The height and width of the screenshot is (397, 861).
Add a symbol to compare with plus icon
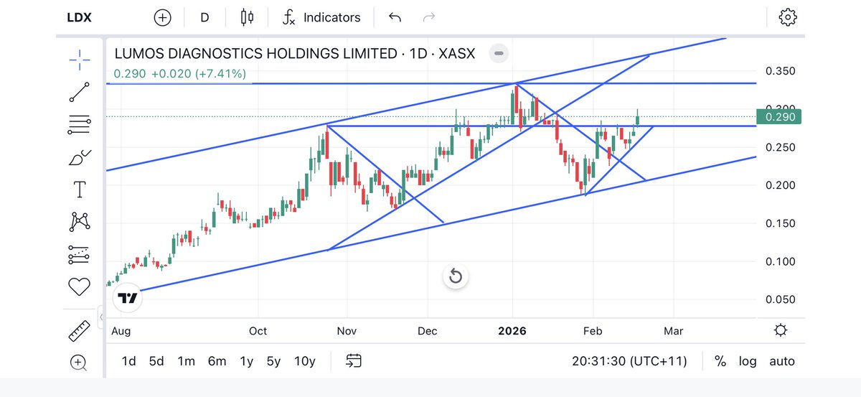click(x=163, y=17)
